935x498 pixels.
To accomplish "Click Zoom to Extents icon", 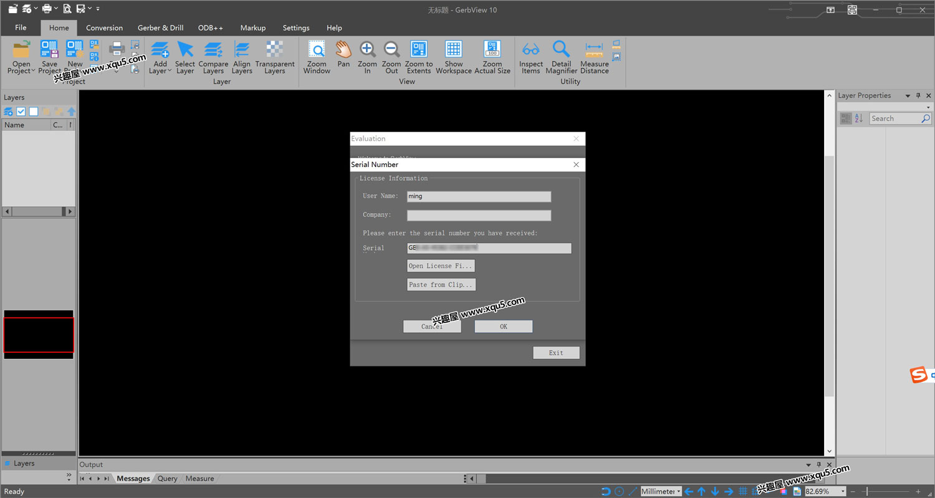I will click(x=419, y=50).
